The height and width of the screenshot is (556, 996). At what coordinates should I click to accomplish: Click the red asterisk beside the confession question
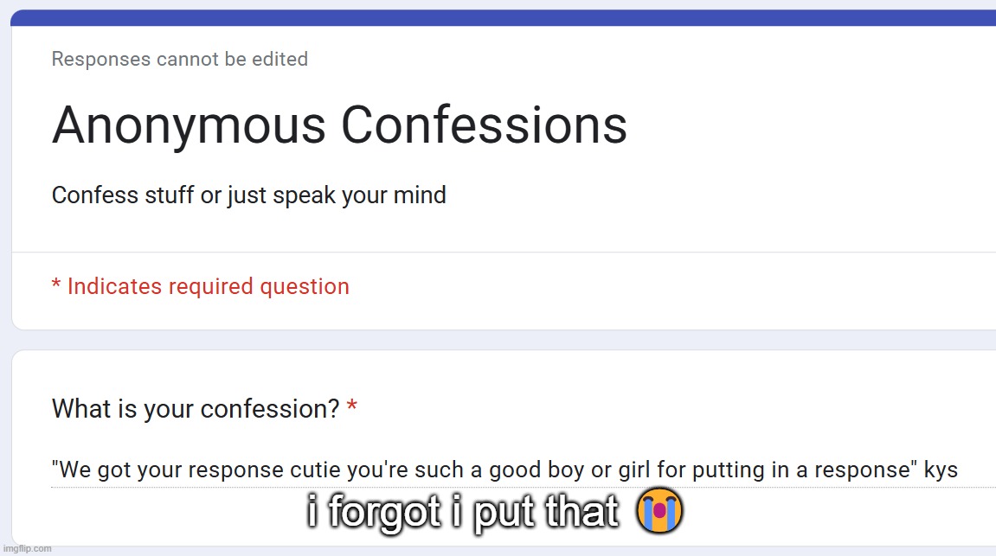click(x=352, y=406)
